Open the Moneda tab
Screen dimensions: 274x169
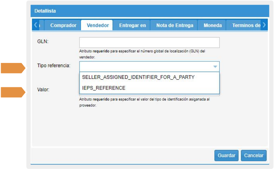[x=213, y=25]
